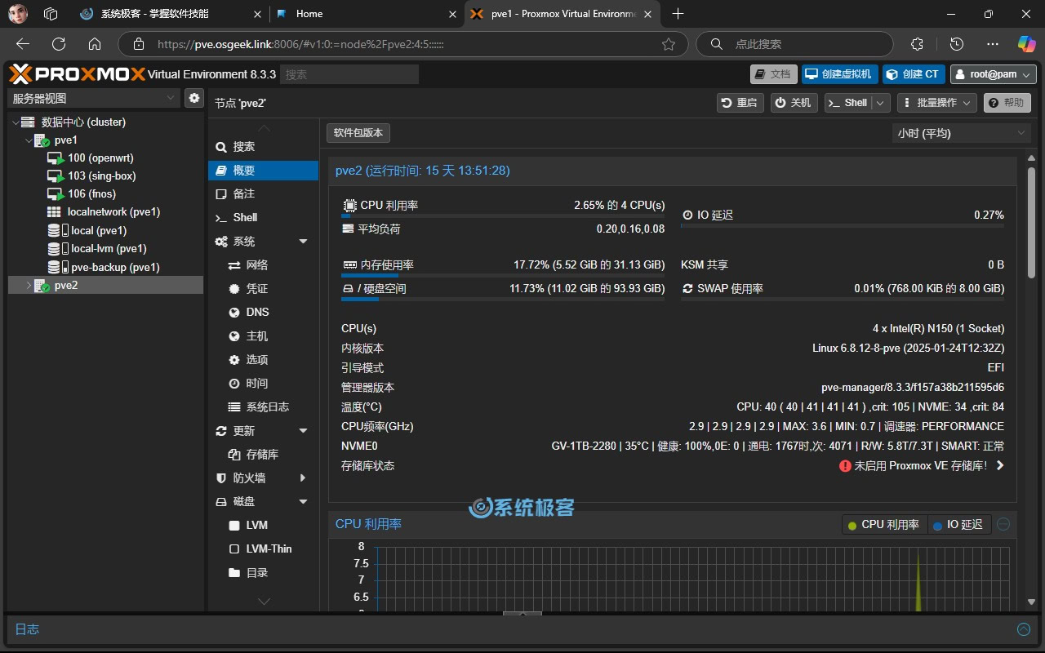Select VM 100 (openwrt) in tree
1045x653 pixels.
click(100, 158)
